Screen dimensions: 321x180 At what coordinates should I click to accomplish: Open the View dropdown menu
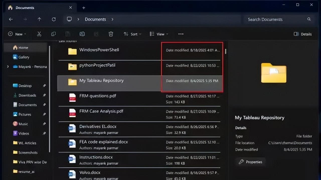pos(159,34)
